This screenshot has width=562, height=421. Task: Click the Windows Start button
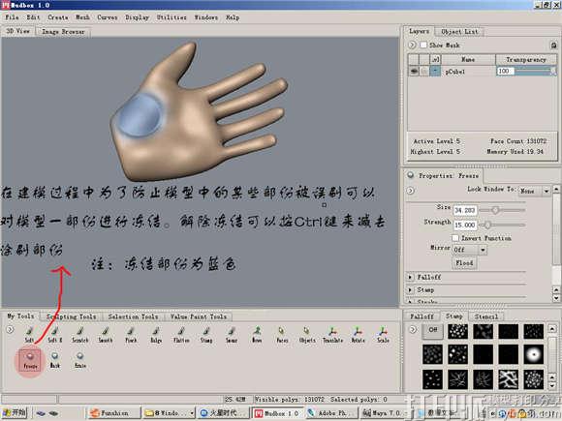(15, 412)
